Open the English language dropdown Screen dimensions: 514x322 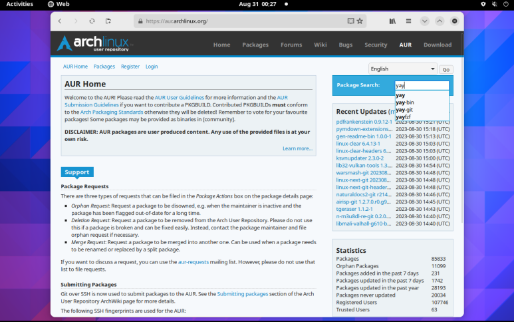402,69
